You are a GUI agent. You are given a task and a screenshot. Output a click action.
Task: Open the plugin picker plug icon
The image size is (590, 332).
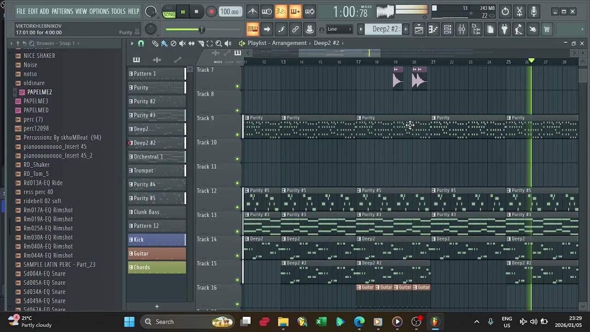click(504, 30)
